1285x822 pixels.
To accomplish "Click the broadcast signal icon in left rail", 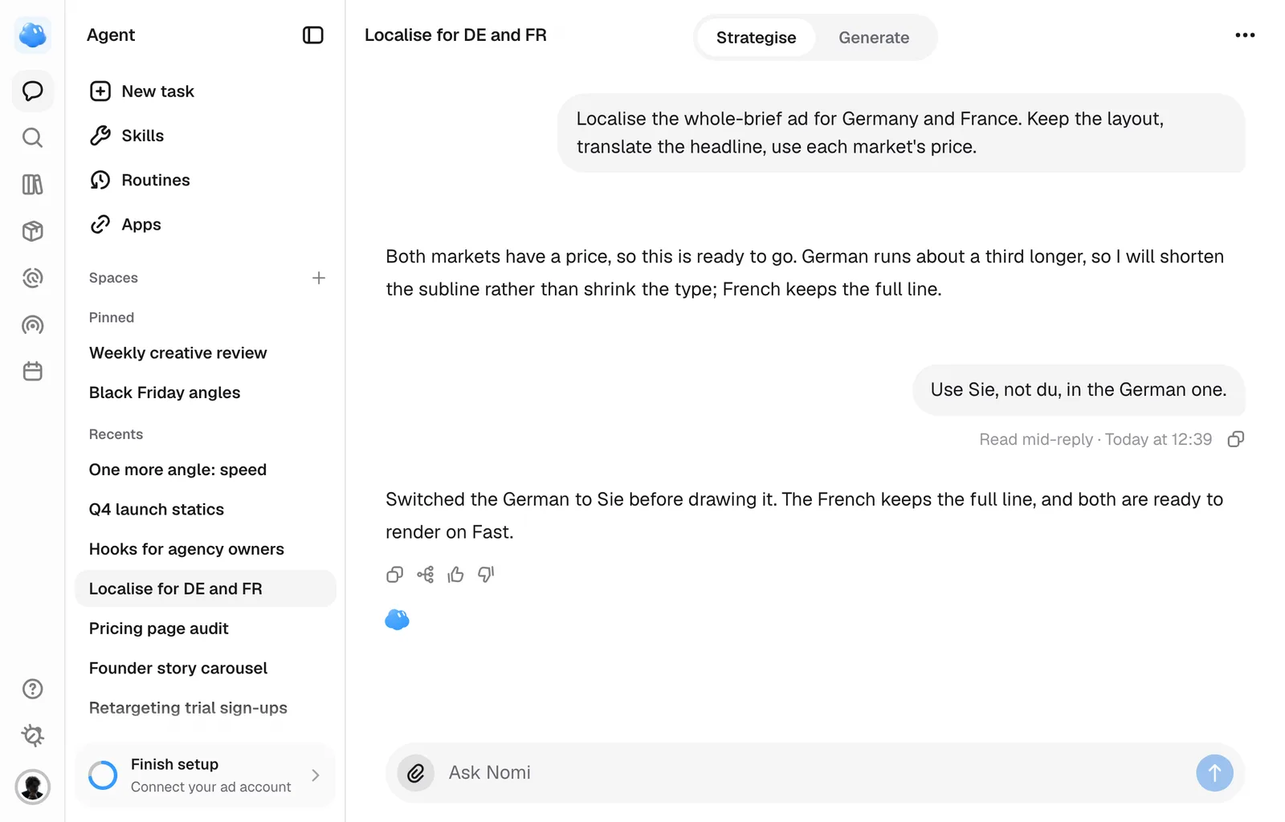I will tap(33, 325).
